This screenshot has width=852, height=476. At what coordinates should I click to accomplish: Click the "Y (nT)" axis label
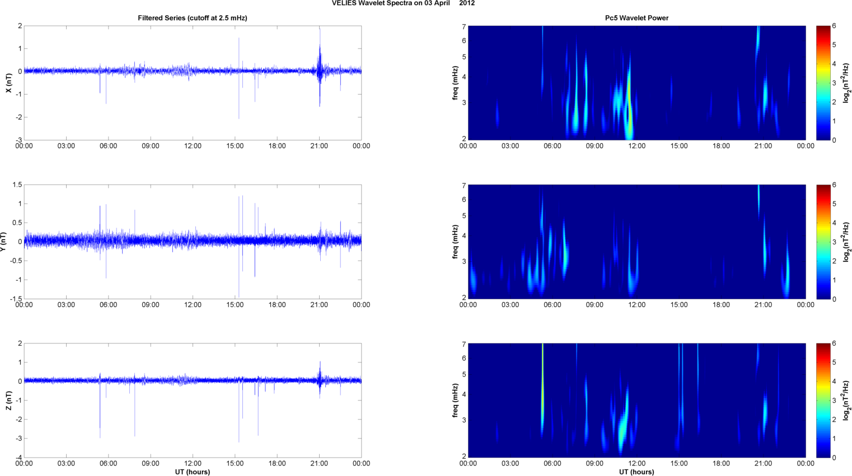pyautogui.click(x=3, y=242)
